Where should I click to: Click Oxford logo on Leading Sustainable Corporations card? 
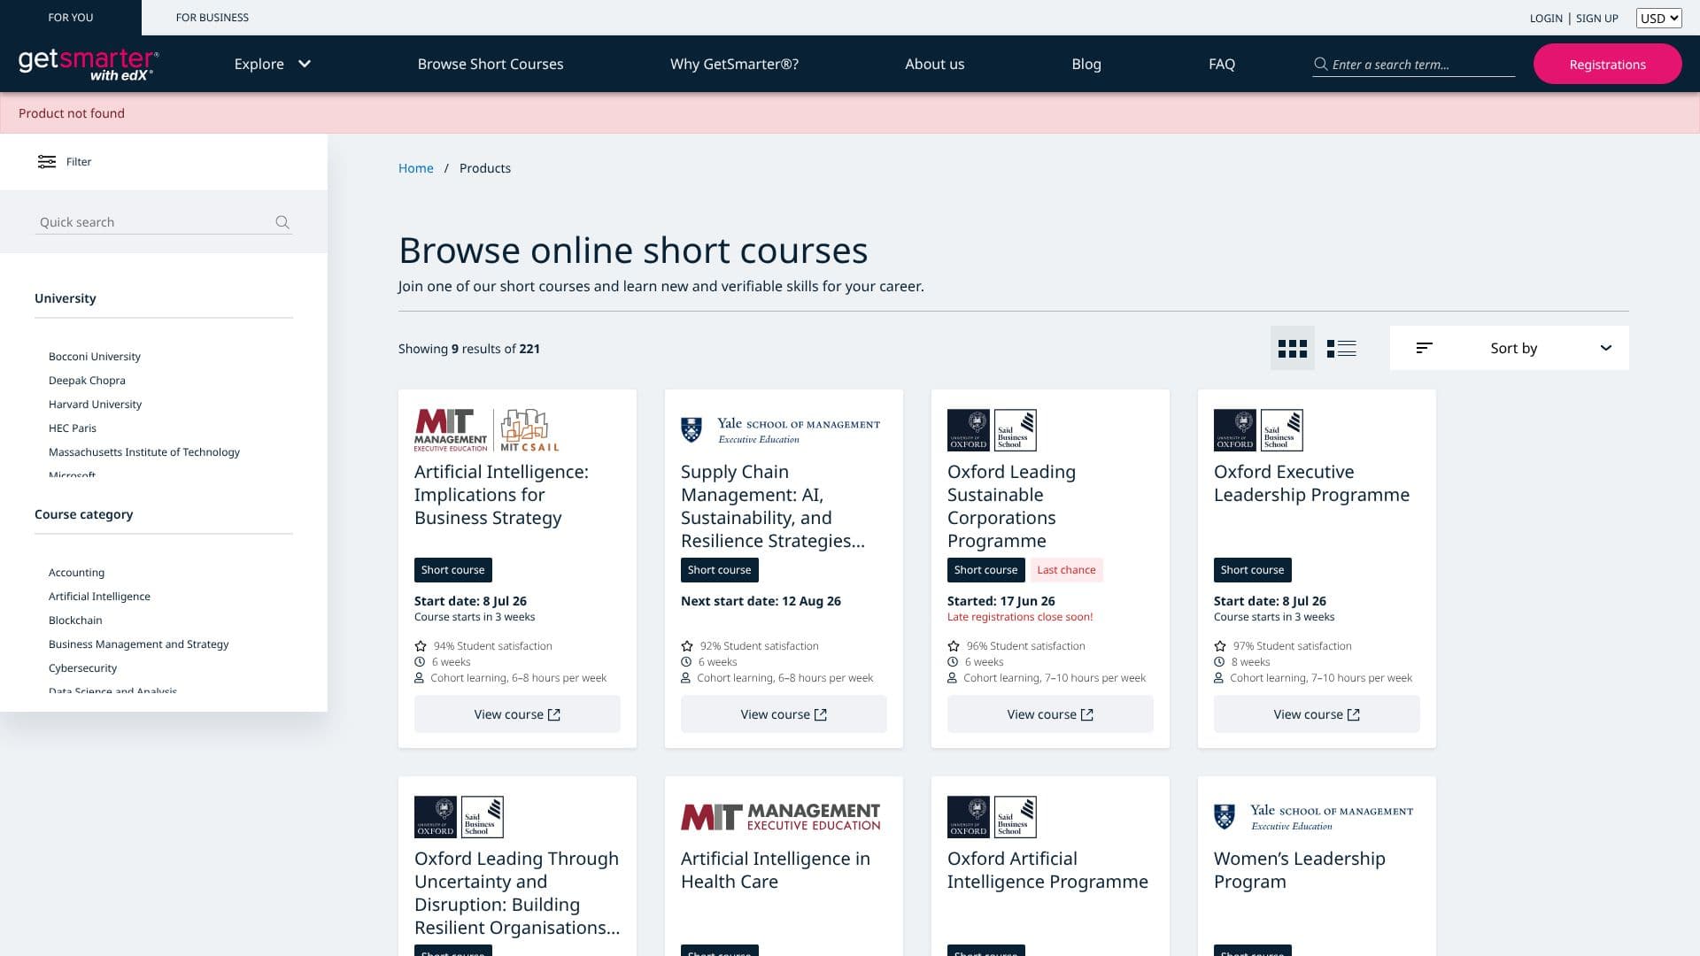(x=992, y=430)
